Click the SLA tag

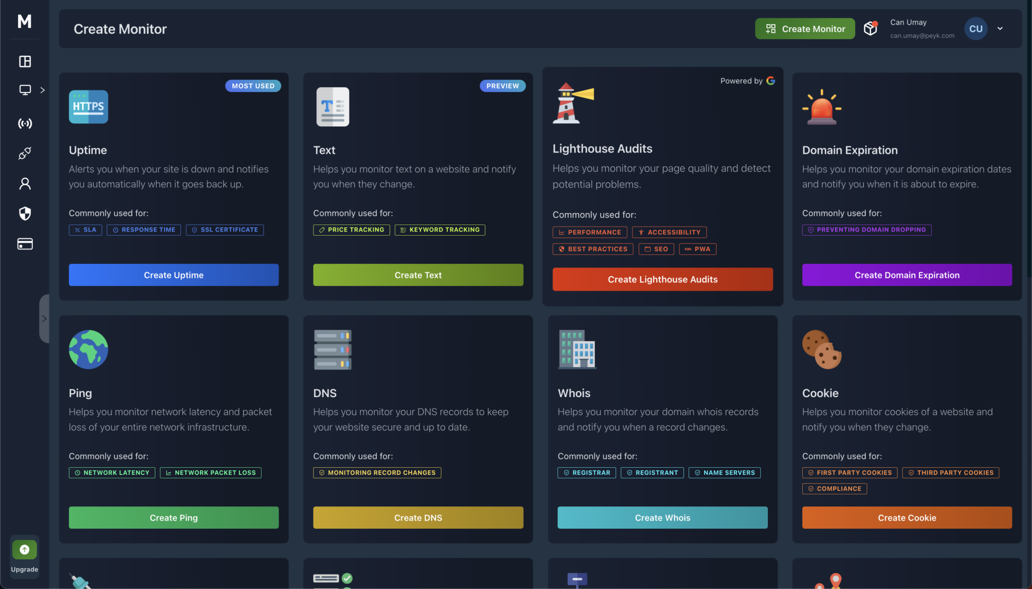pyautogui.click(x=86, y=230)
